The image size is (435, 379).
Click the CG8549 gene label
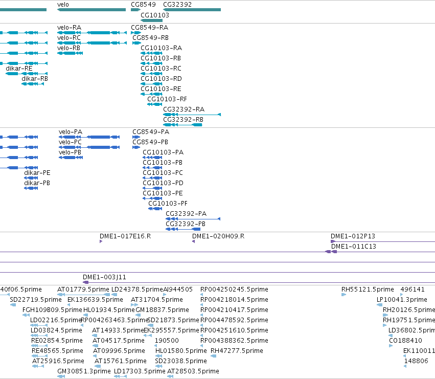[143, 5]
